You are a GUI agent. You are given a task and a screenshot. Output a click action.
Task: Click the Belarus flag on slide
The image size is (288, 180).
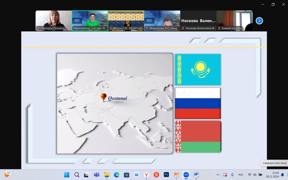(x=198, y=137)
